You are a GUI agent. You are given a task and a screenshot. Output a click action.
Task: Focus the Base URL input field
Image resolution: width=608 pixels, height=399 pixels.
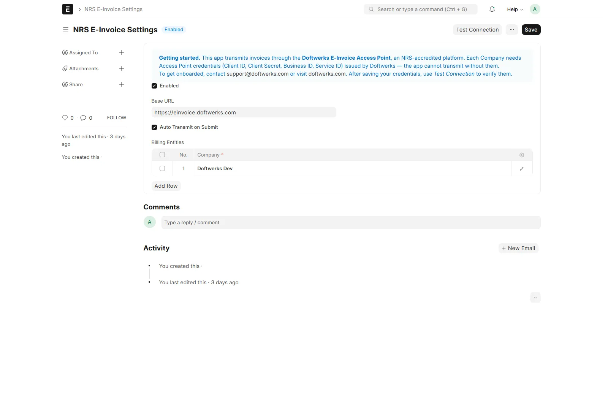pyautogui.click(x=244, y=112)
